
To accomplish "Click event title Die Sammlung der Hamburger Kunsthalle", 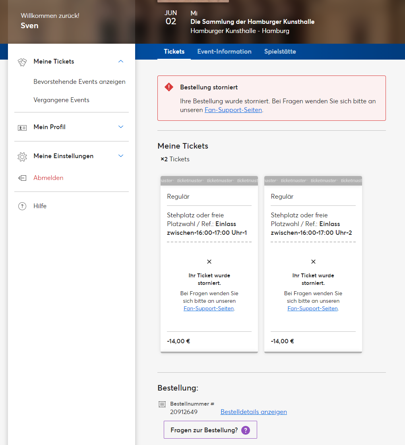I will (x=253, y=22).
